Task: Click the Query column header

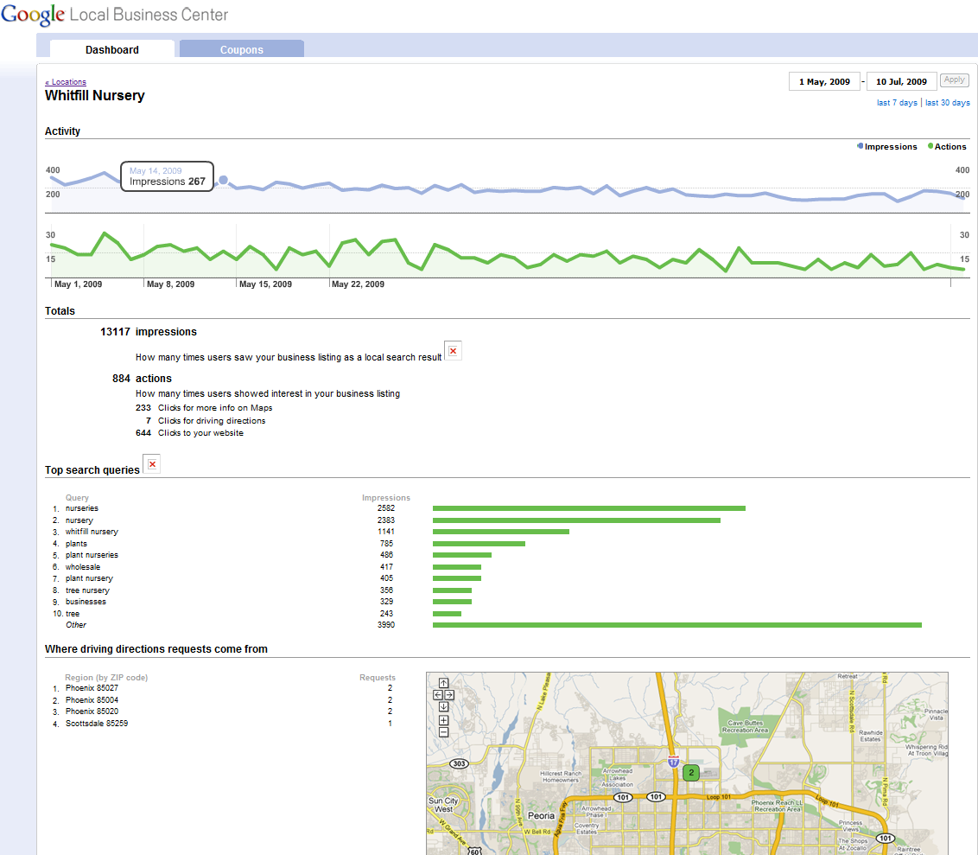Action: tap(78, 498)
